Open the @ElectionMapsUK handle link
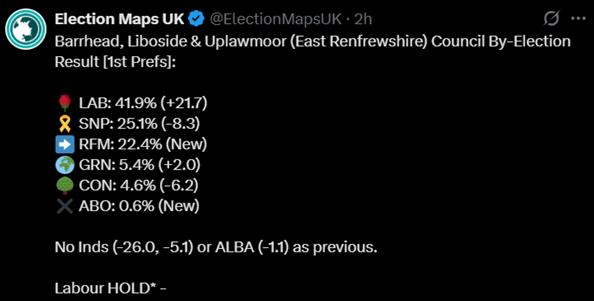594x301 pixels. click(276, 19)
